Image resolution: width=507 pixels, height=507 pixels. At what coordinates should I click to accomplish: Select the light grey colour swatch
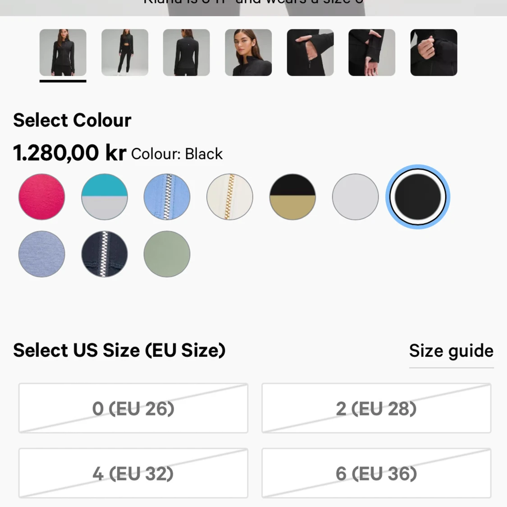355,197
